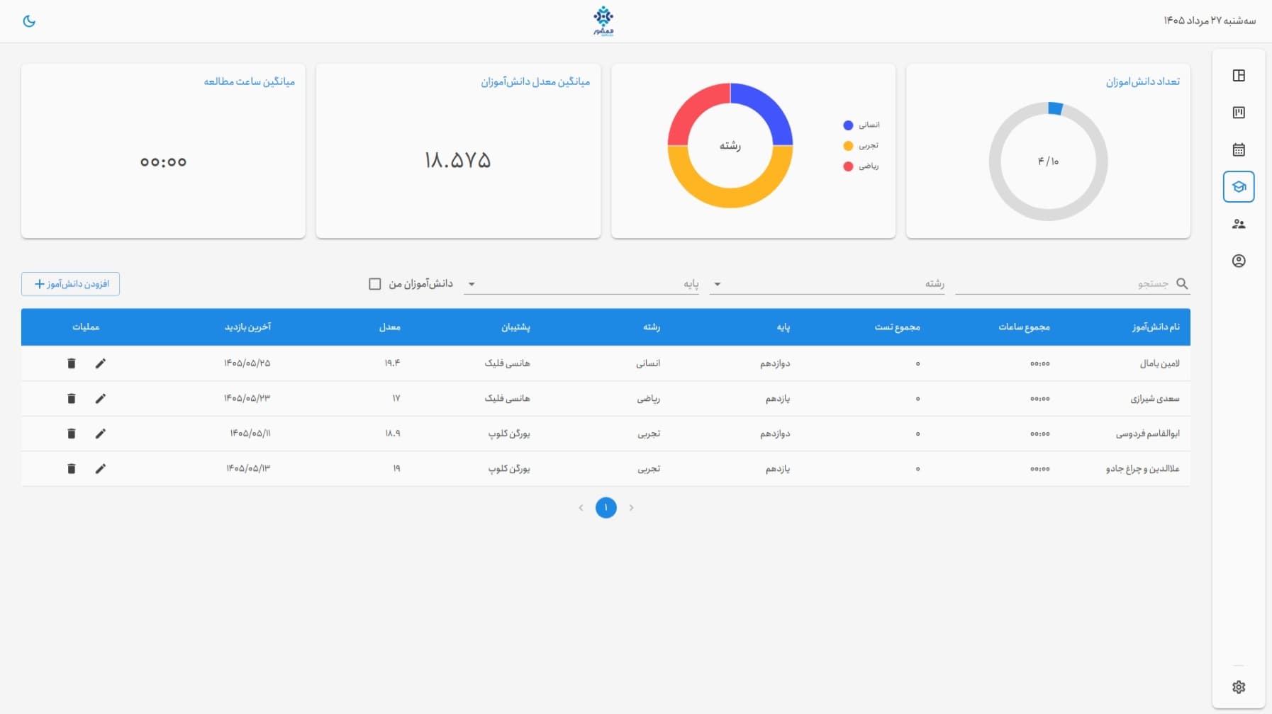Expand the پایه filter dropdown
The image size is (1272, 714).
pyautogui.click(x=581, y=284)
